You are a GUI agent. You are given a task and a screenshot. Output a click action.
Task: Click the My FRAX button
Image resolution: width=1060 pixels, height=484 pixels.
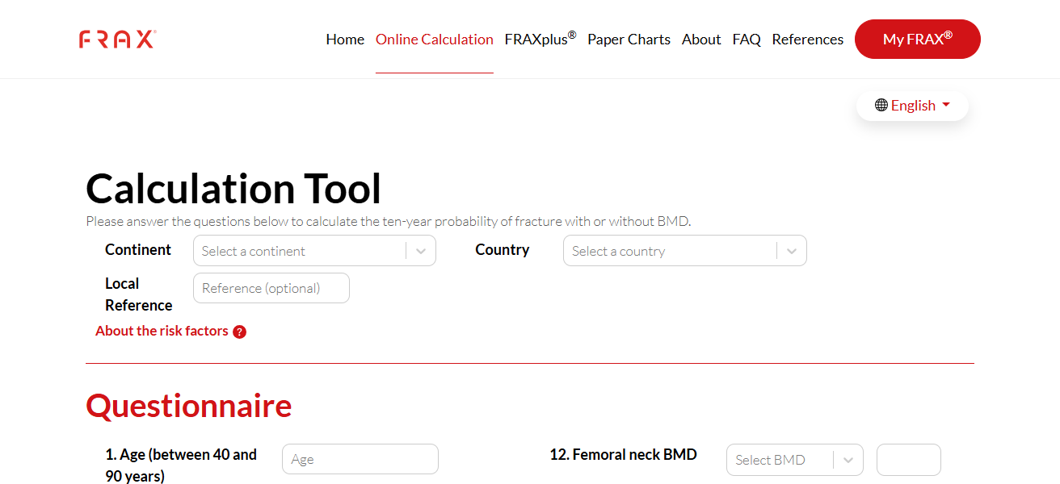[x=917, y=40]
